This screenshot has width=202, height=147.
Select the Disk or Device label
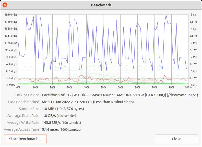27,95
